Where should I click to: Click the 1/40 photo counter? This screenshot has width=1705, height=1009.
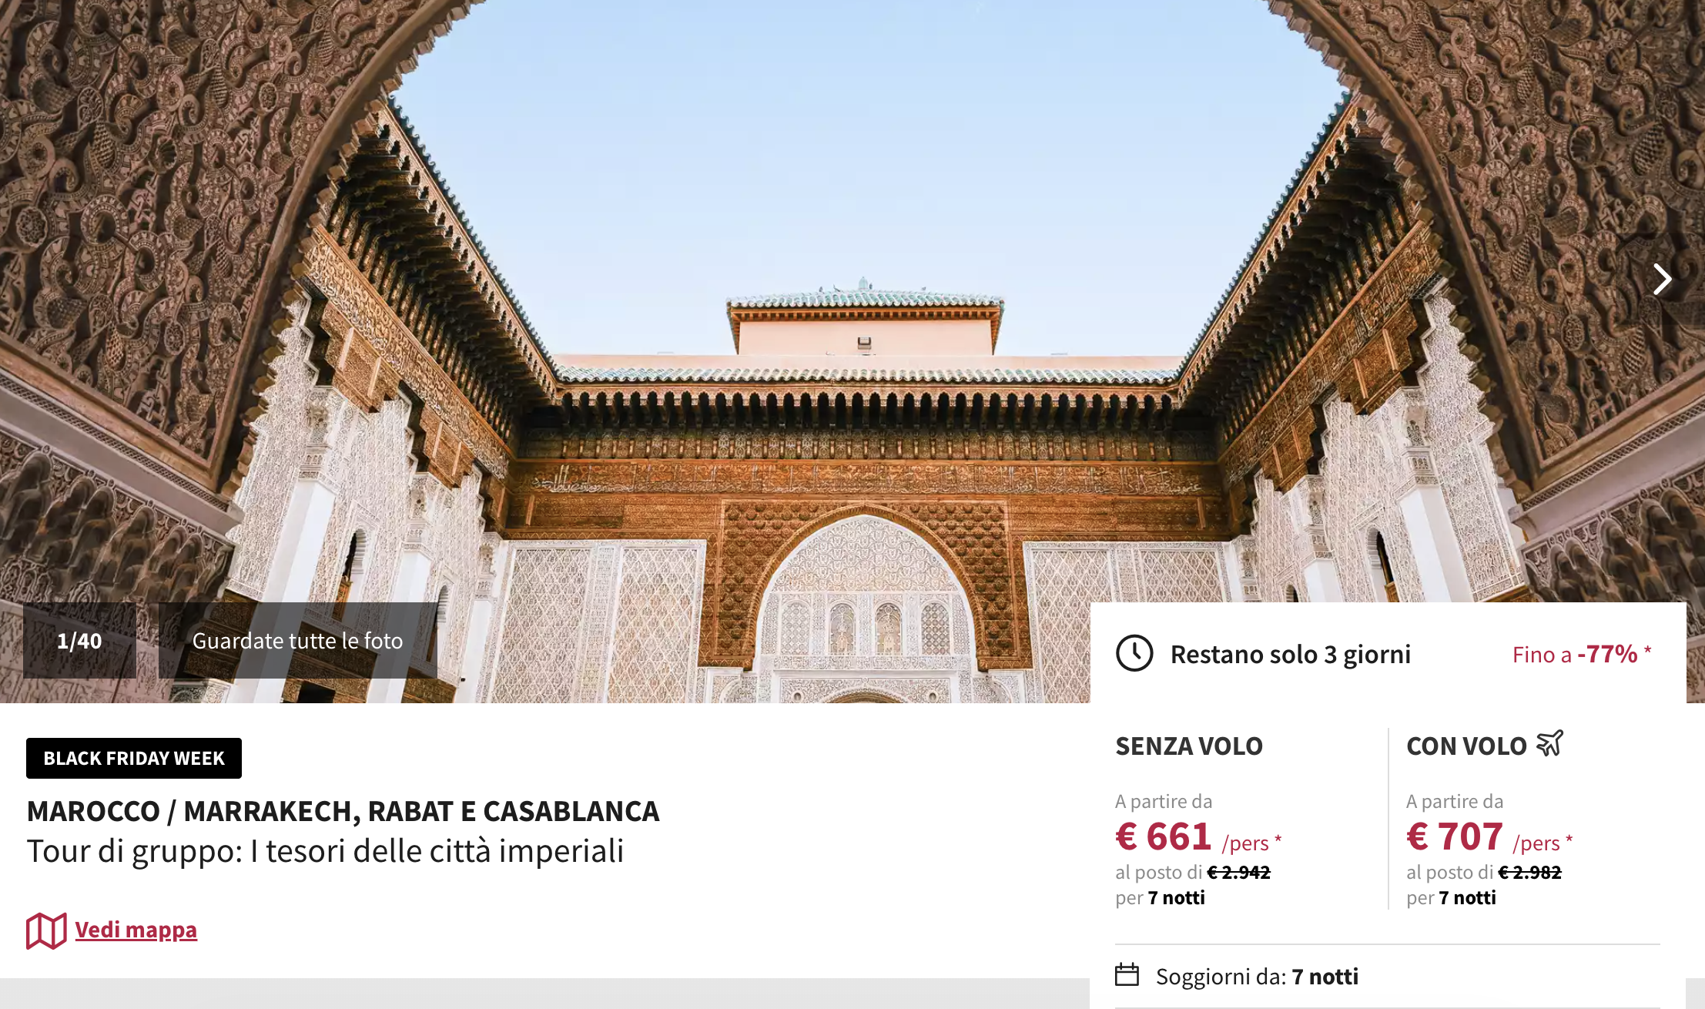click(x=79, y=640)
